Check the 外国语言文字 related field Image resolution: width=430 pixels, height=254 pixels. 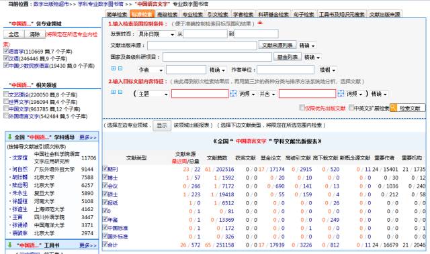pos(6,115)
